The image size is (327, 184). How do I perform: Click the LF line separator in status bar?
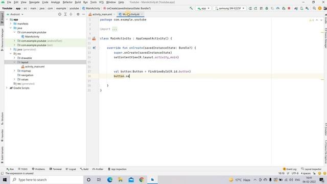point(288,173)
